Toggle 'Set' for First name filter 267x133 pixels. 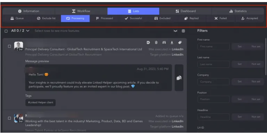[x=240, y=47]
